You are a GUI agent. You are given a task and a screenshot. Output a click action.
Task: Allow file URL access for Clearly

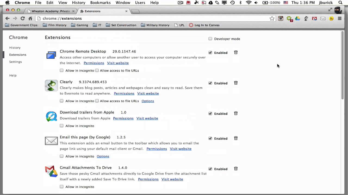(x=97, y=101)
